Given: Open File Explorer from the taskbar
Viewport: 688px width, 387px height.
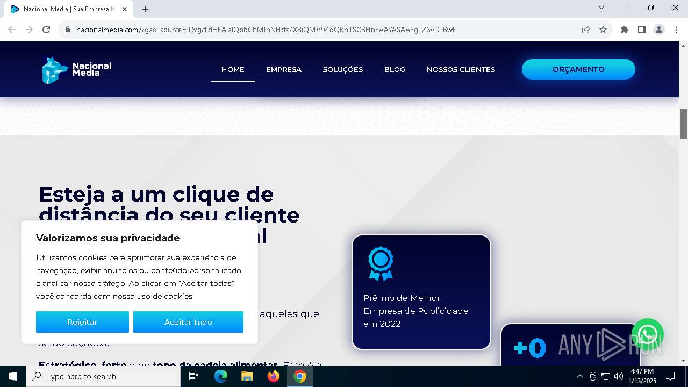Looking at the screenshot, I should coord(247,376).
